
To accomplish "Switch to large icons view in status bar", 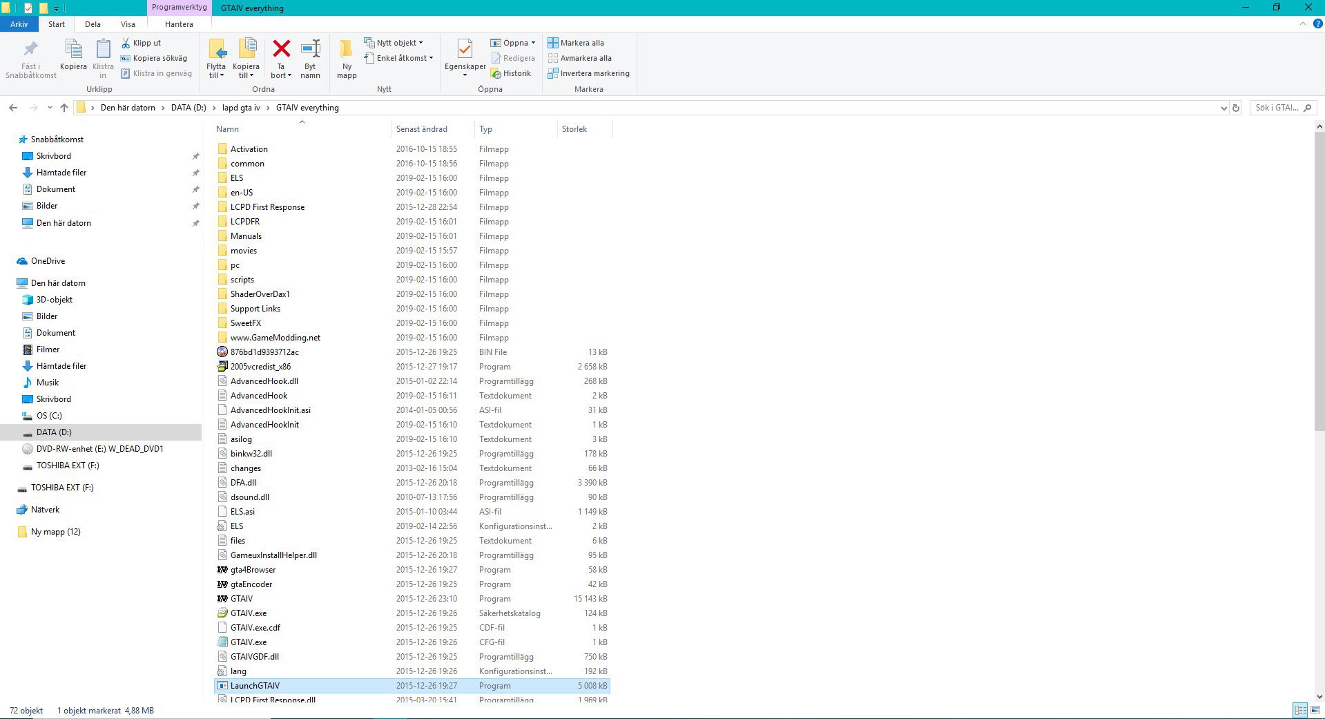I will [x=1315, y=710].
